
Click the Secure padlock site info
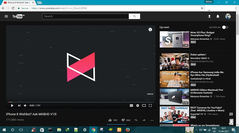tap(23, 8)
